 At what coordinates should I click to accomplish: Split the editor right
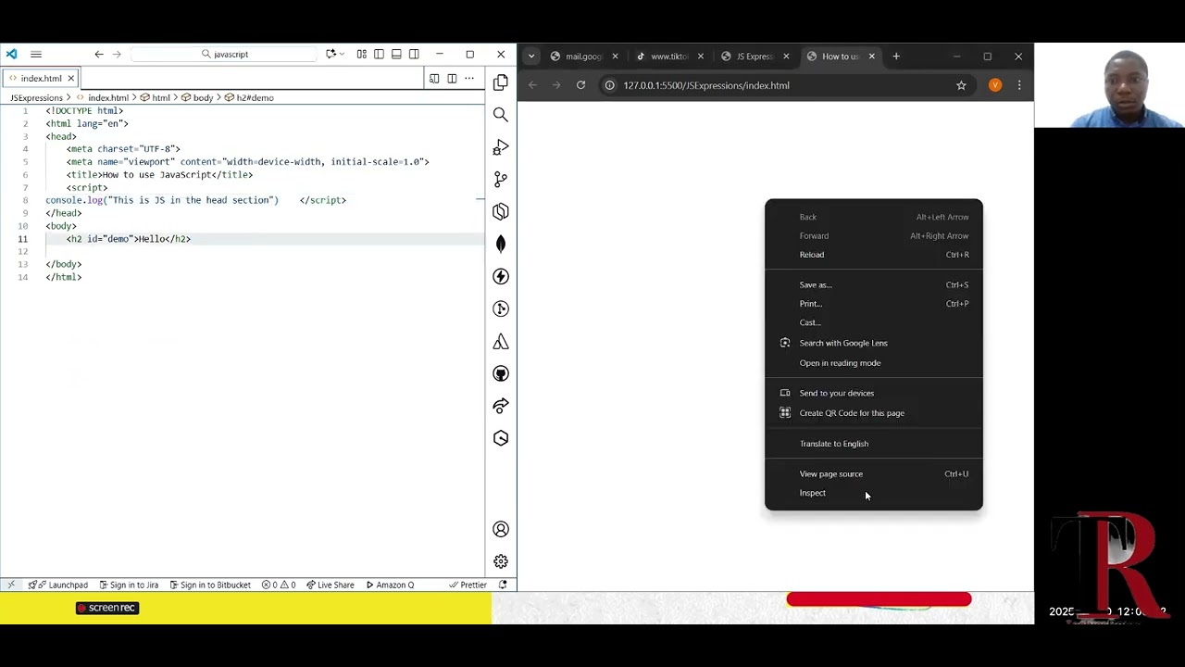pyautogui.click(x=452, y=79)
